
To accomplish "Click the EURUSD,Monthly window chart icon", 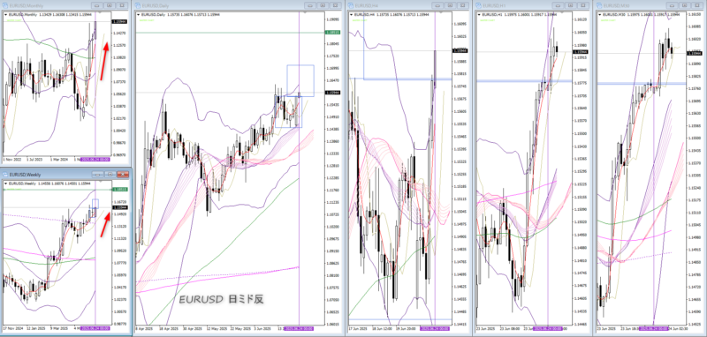I will [x=5, y=5].
